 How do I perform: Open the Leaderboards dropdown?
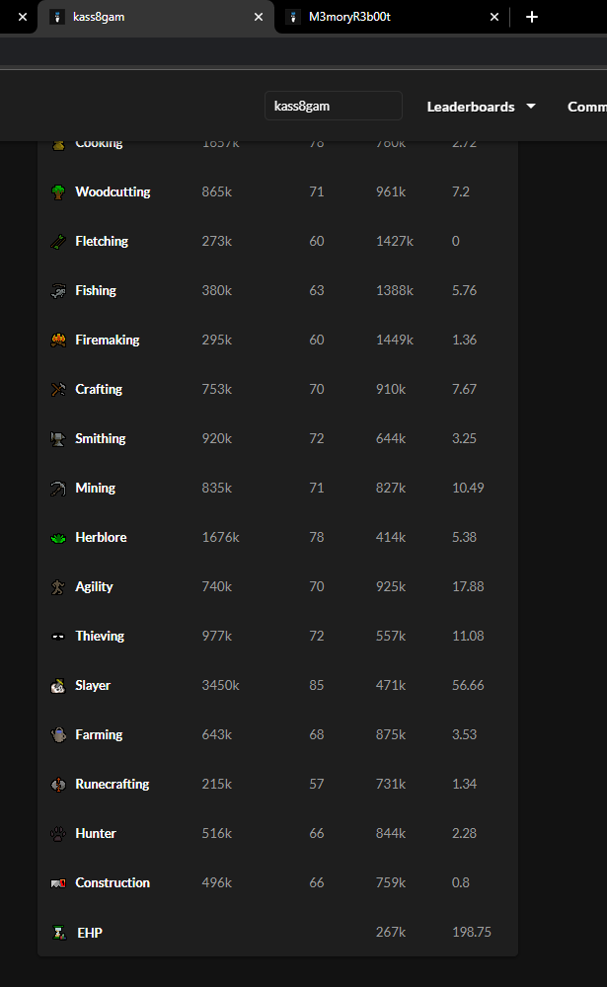(x=481, y=107)
